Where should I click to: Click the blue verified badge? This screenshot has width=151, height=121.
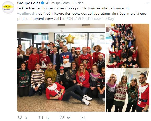(x=43, y=3)
